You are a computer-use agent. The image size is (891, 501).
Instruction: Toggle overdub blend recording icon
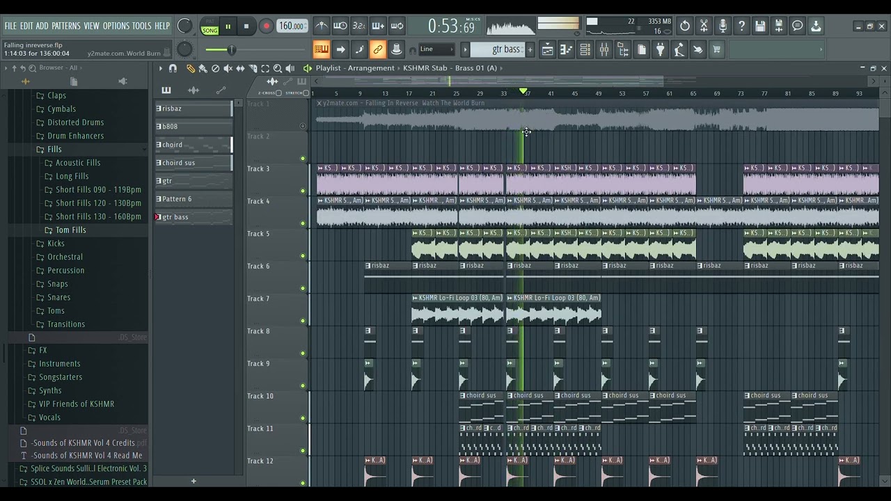point(378,26)
